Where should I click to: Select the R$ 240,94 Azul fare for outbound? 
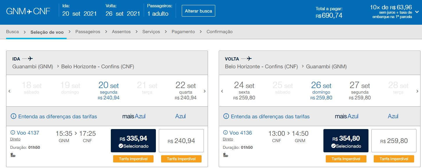pos(181,141)
